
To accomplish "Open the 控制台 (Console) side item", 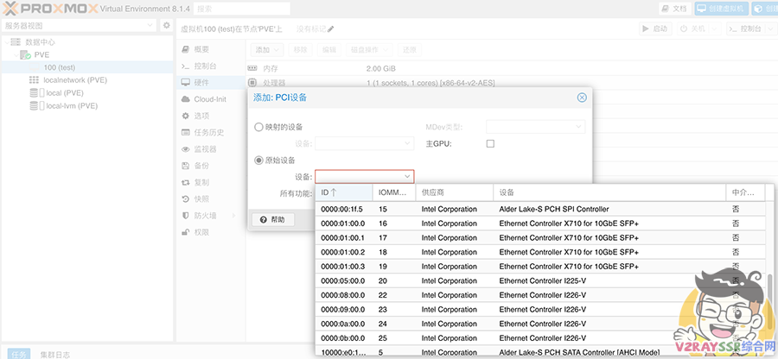I will click(x=205, y=66).
